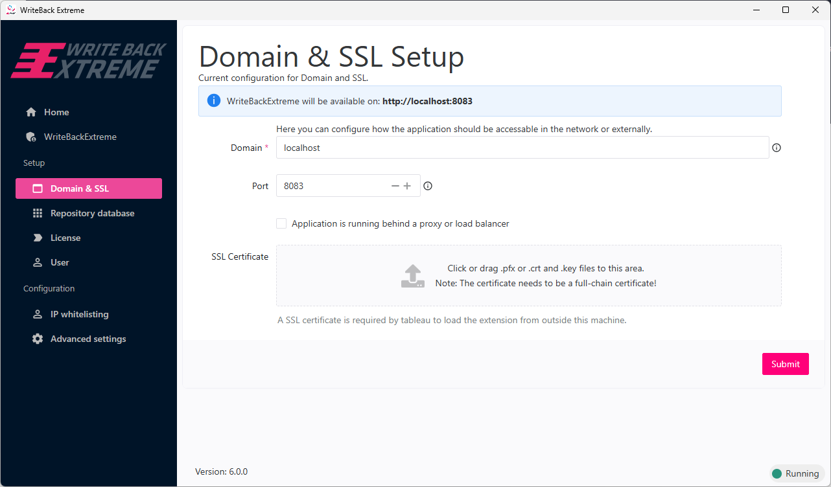Click the upload icon in SSL Certificate area
The height and width of the screenshot is (487, 831).
point(412,276)
